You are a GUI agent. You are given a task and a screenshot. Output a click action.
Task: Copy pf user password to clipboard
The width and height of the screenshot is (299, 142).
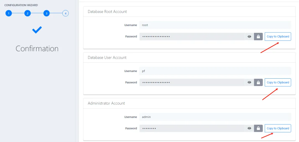click(x=278, y=82)
